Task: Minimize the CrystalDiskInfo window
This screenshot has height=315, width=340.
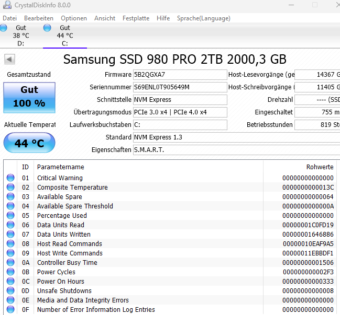Action: 291,5
